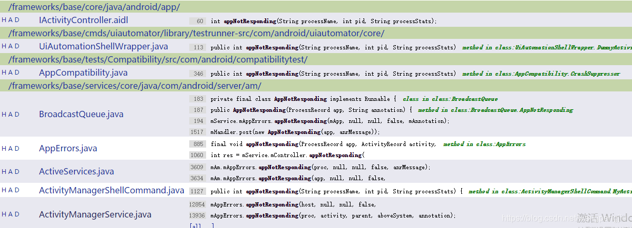This screenshot has width=632, height=228.
Task: Go to line 194 in BroadcastQueue.java
Action: click(x=199, y=121)
